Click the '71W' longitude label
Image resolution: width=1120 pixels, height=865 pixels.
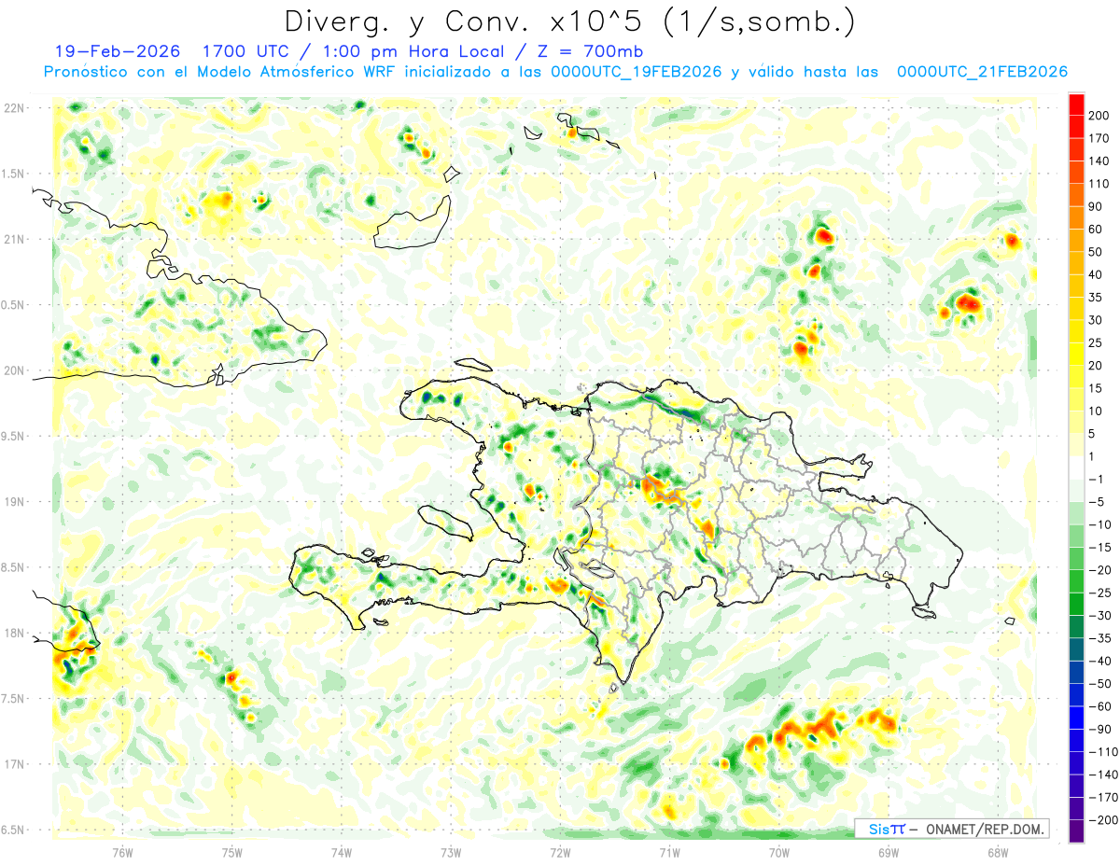pos(669,853)
